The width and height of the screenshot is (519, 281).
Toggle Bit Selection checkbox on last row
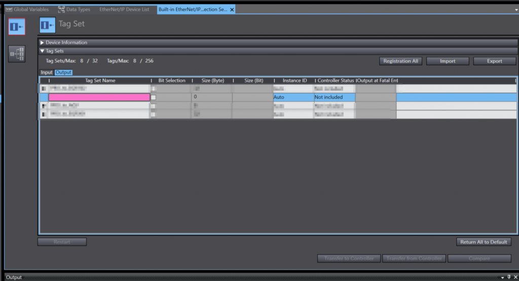pos(154,114)
